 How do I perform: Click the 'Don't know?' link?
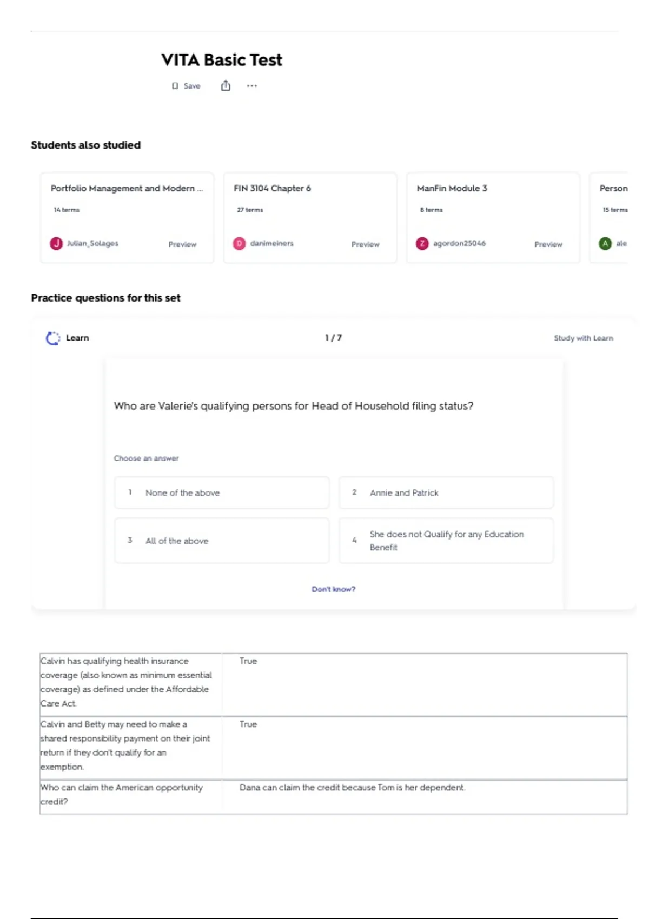(333, 589)
